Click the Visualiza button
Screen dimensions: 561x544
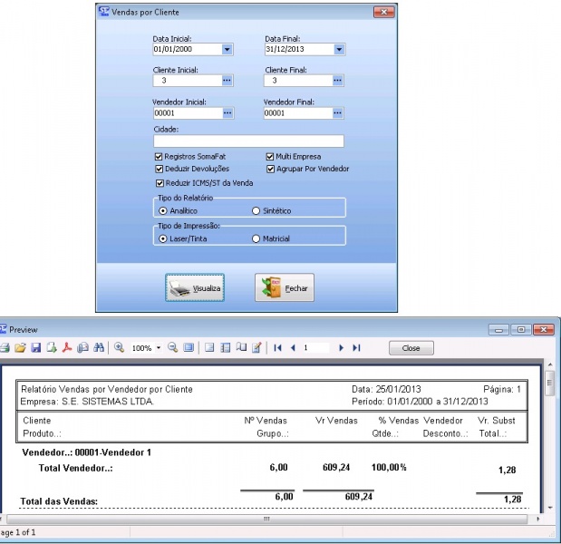tap(195, 288)
